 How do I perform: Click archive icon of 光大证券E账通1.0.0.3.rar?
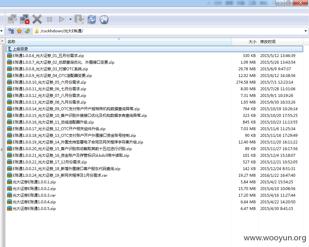tap(10, 195)
